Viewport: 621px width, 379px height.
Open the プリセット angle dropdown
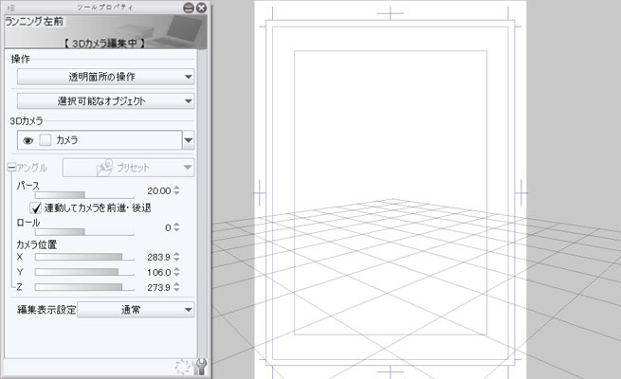click(128, 168)
